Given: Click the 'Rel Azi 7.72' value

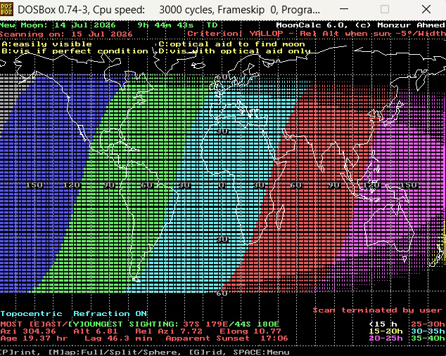Looking at the screenshot, I should tap(169, 331).
